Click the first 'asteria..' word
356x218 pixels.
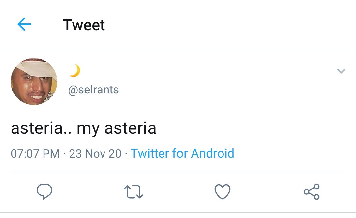coord(41,128)
